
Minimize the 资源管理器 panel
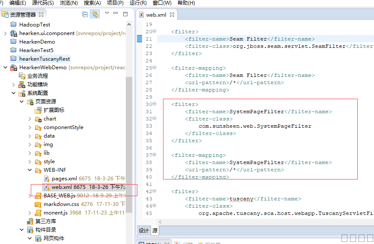coord(116,14)
